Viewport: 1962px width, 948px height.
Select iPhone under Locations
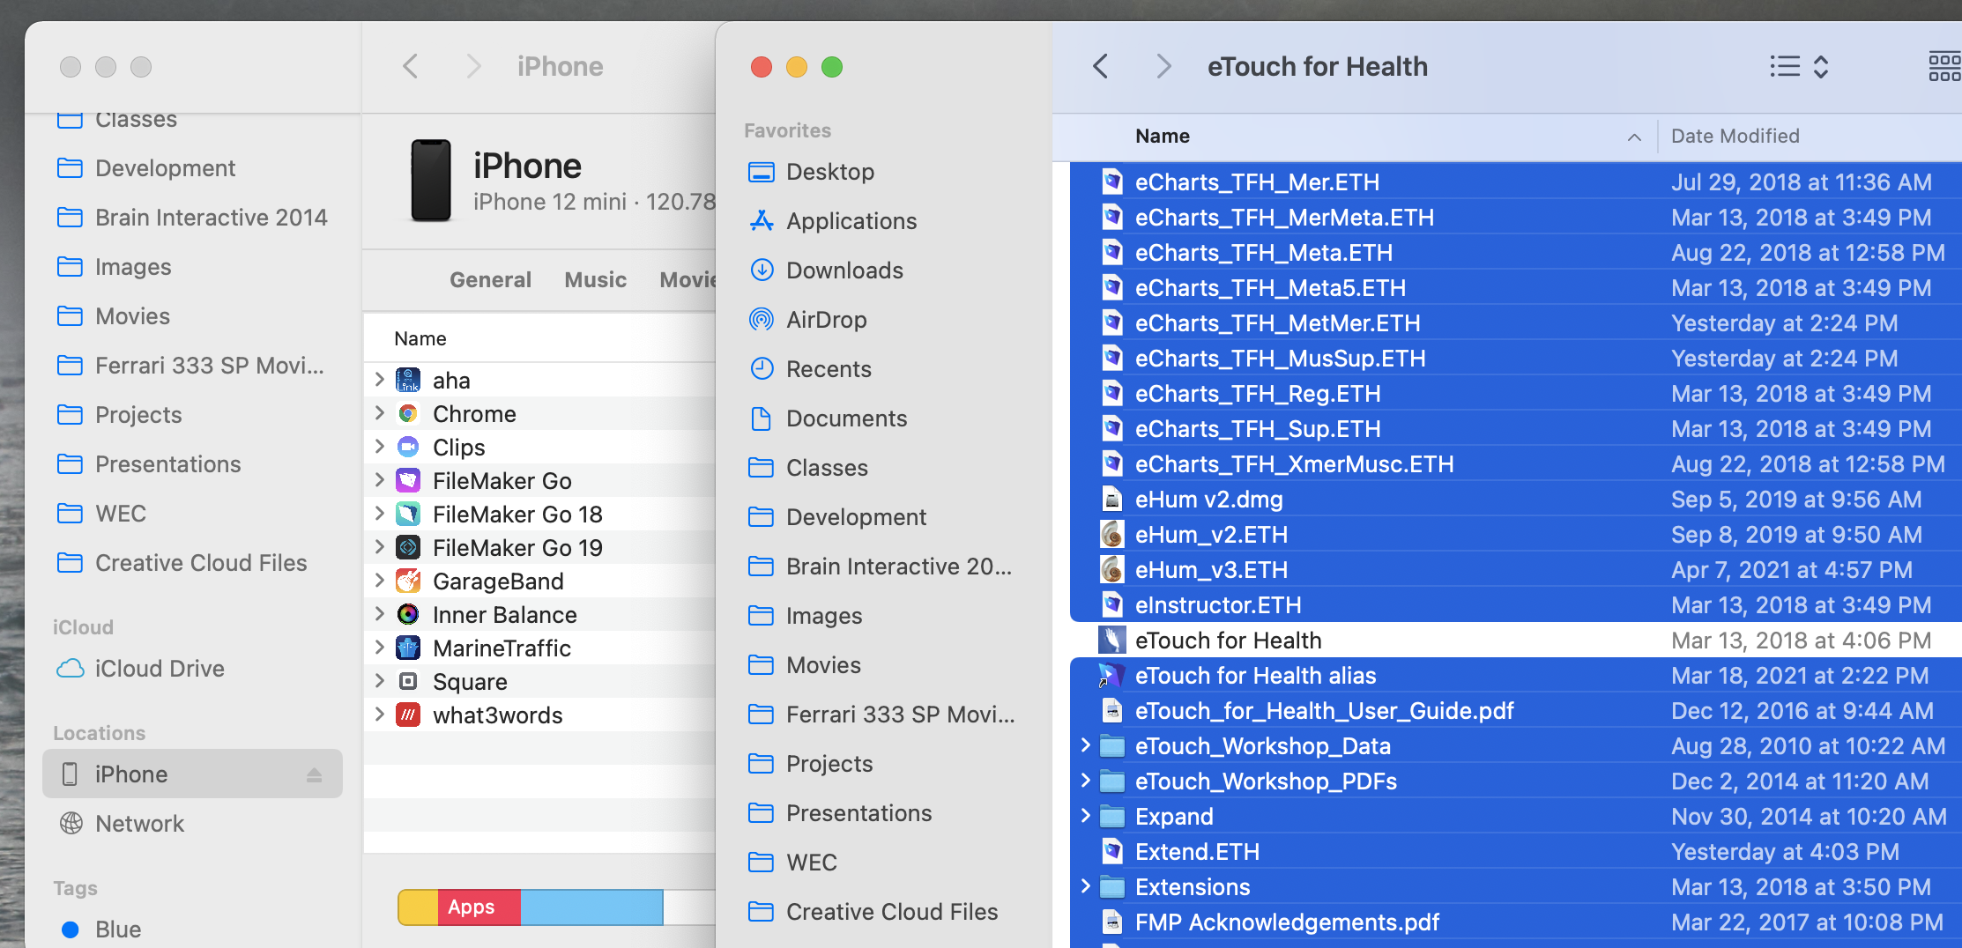tap(192, 774)
